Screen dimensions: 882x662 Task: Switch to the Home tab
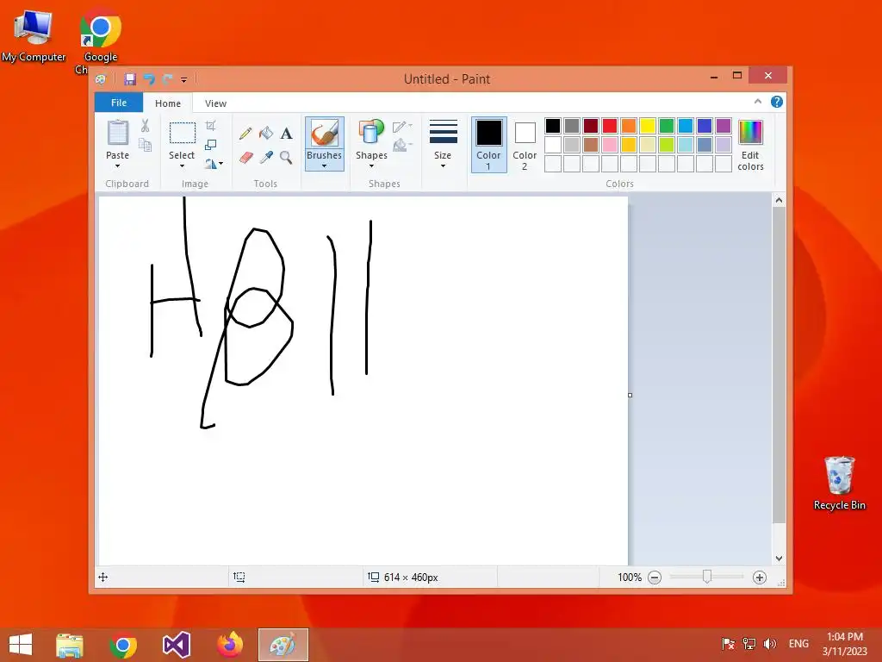168,103
